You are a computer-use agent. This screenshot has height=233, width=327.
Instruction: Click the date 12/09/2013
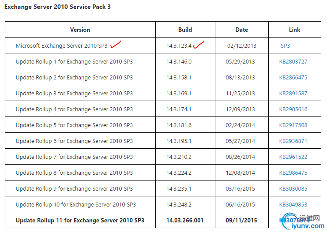pos(240,109)
